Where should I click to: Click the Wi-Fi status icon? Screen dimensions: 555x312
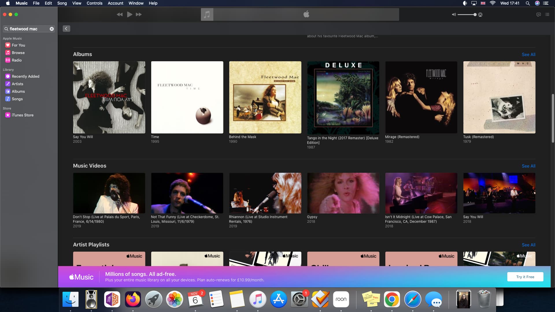(x=493, y=3)
